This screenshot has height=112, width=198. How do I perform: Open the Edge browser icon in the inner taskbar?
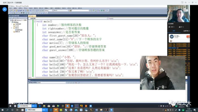pyautogui.click(x=40, y=106)
